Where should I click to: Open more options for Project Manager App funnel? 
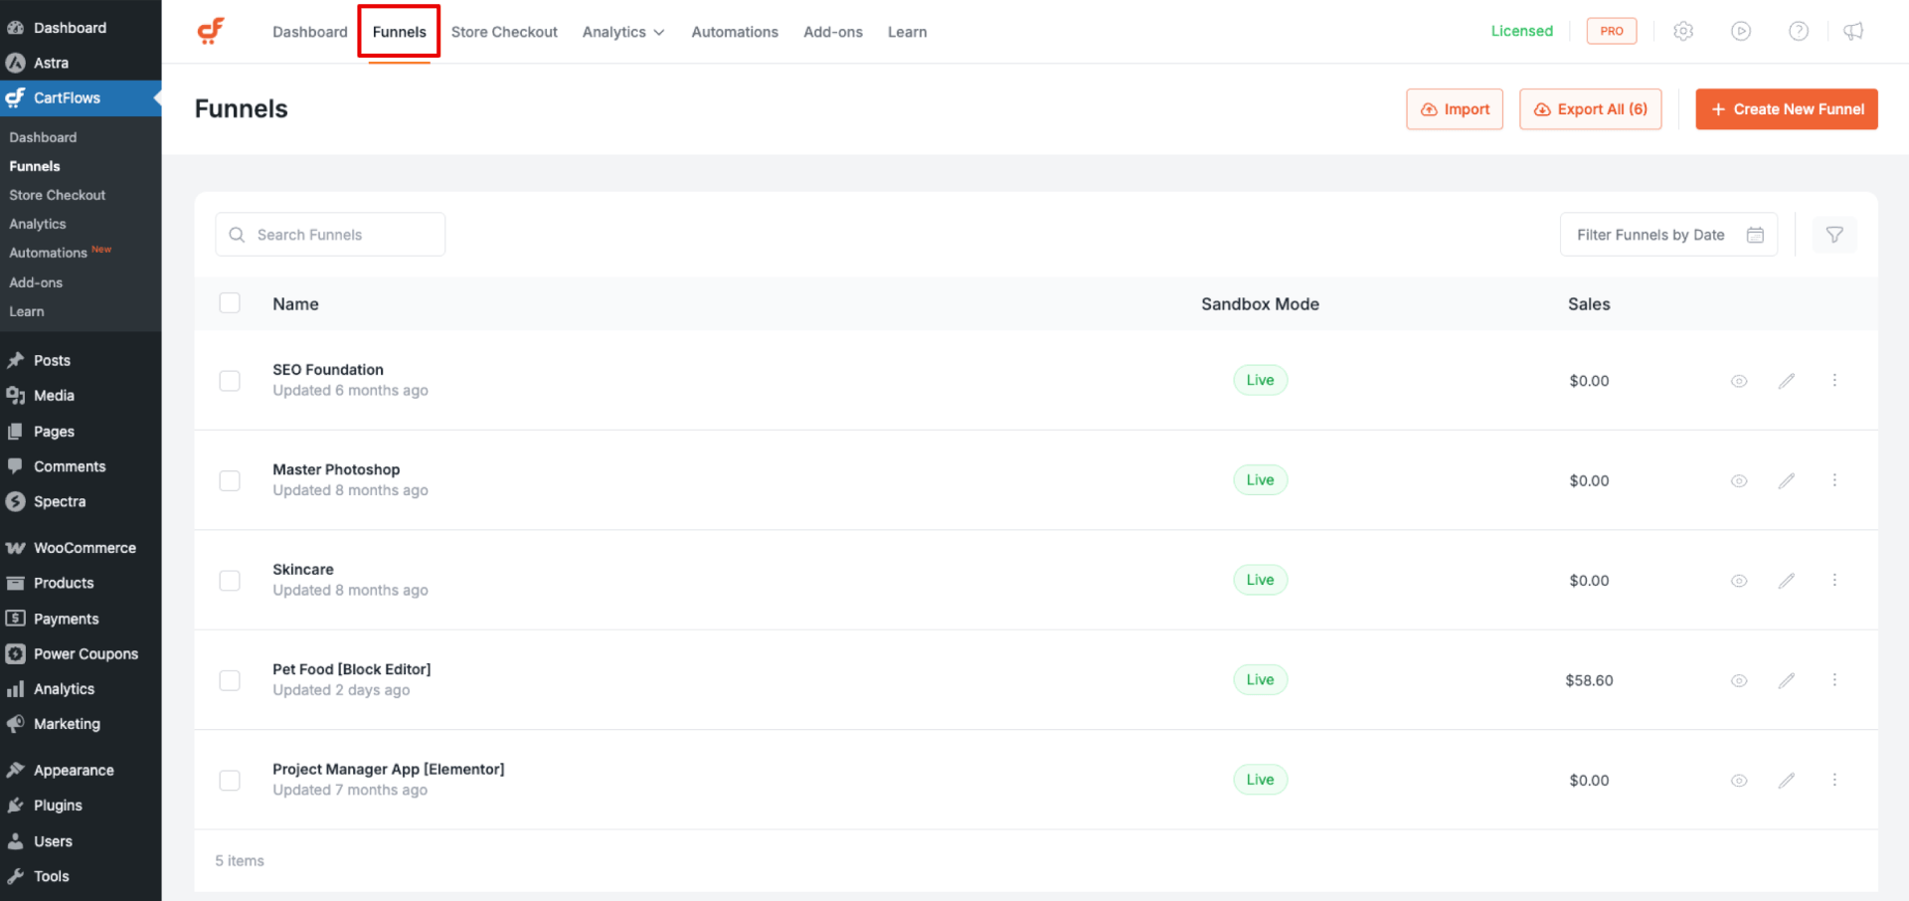(x=1834, y=781)
